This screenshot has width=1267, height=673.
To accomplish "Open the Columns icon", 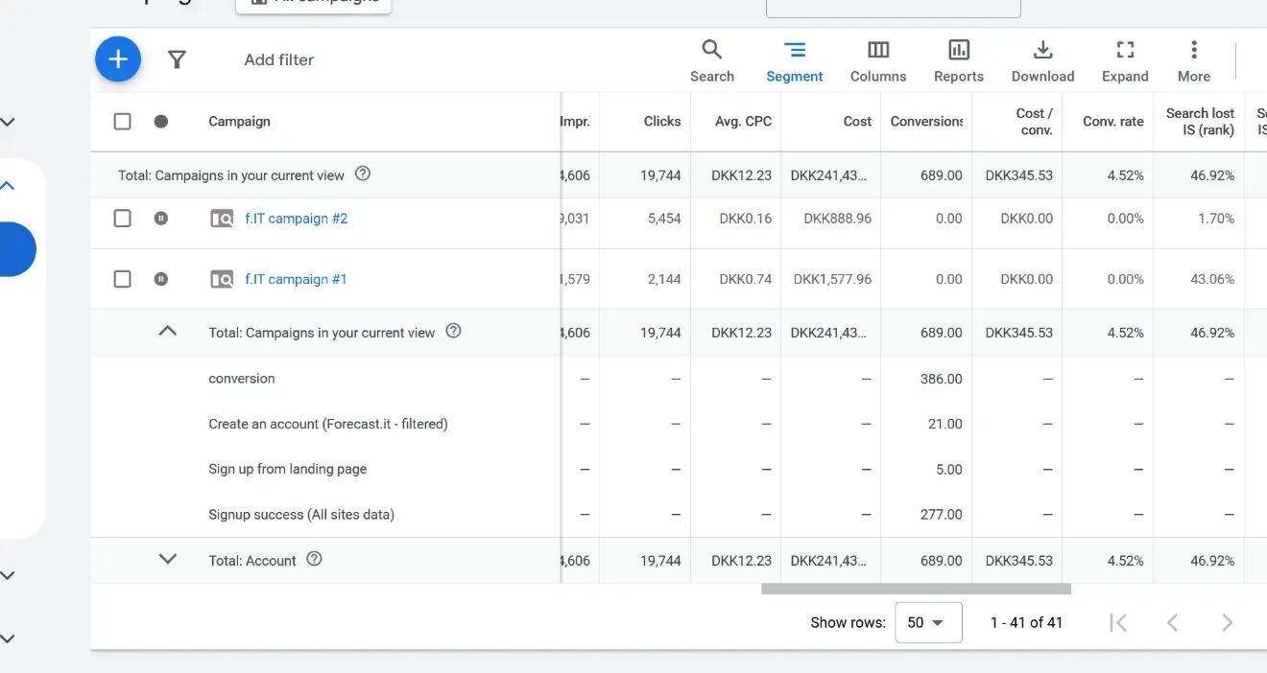I will [877, 48].
